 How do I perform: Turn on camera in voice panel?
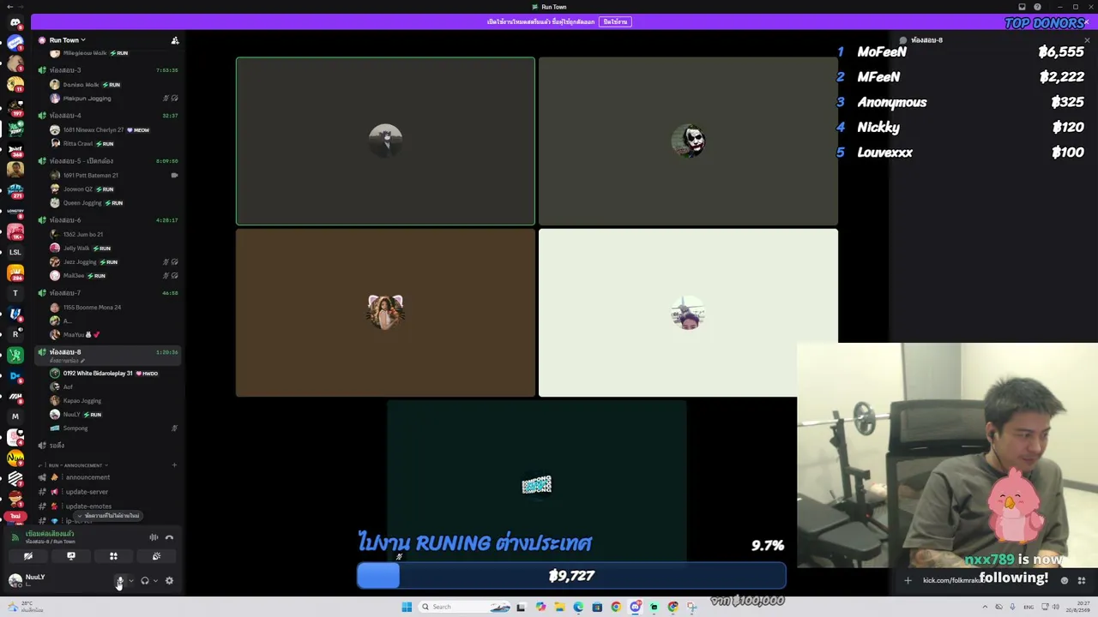(28, 556)
